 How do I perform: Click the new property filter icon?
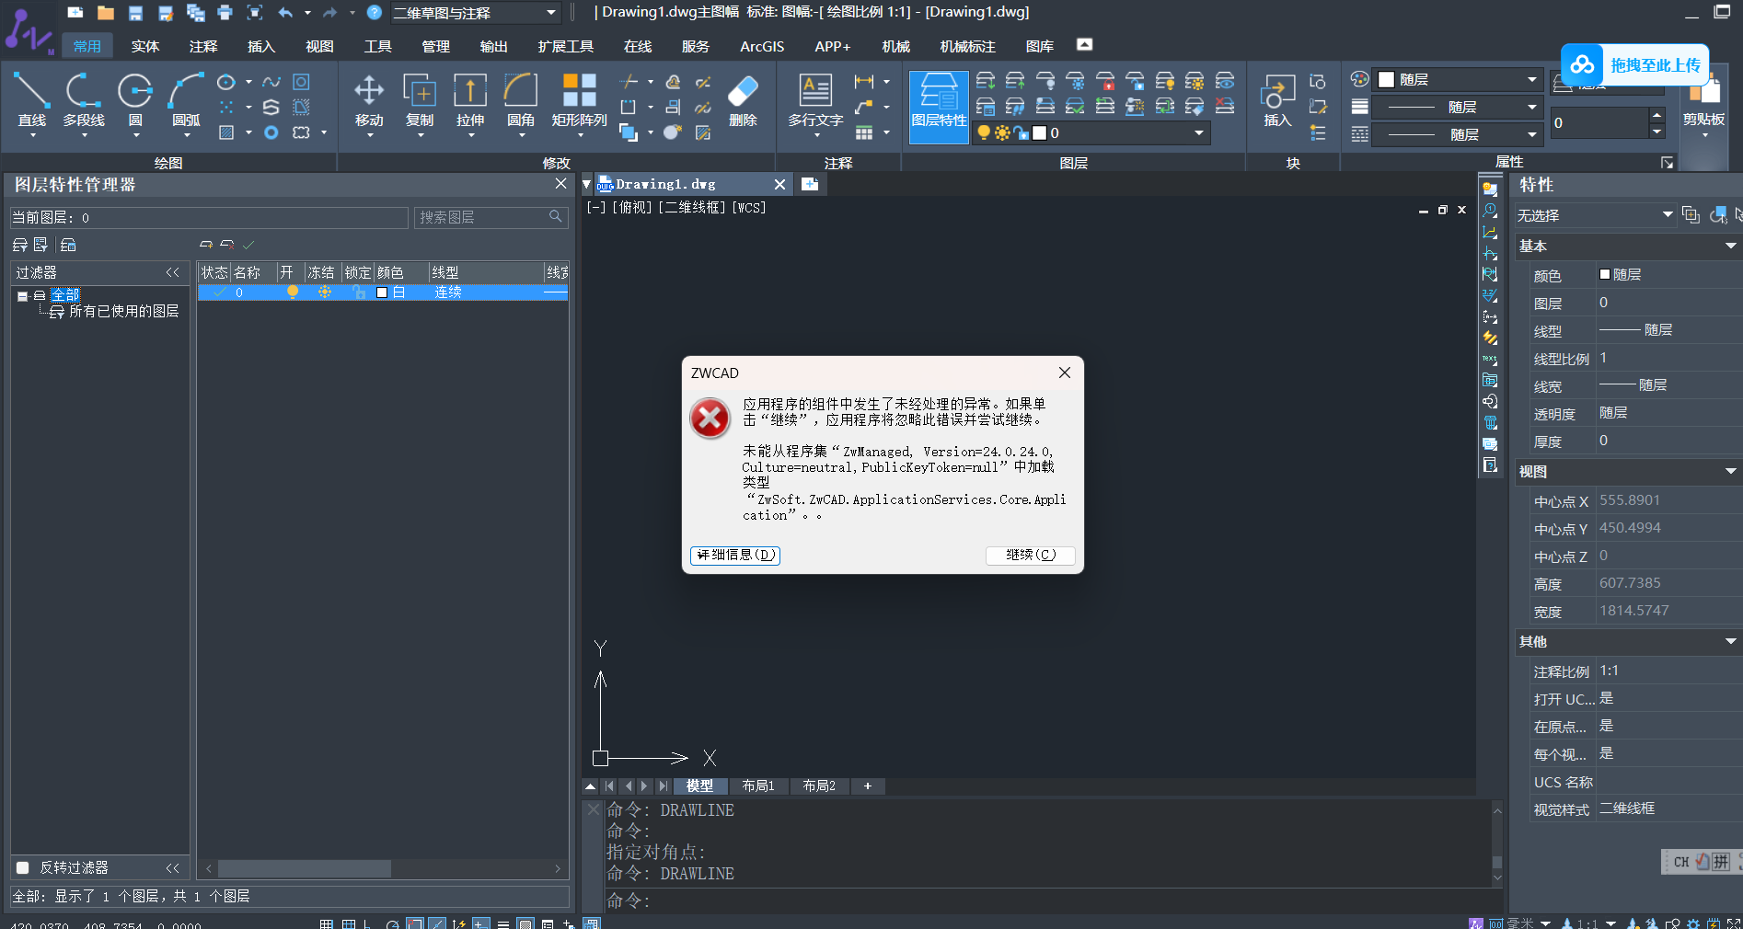[x=20, y=245]
